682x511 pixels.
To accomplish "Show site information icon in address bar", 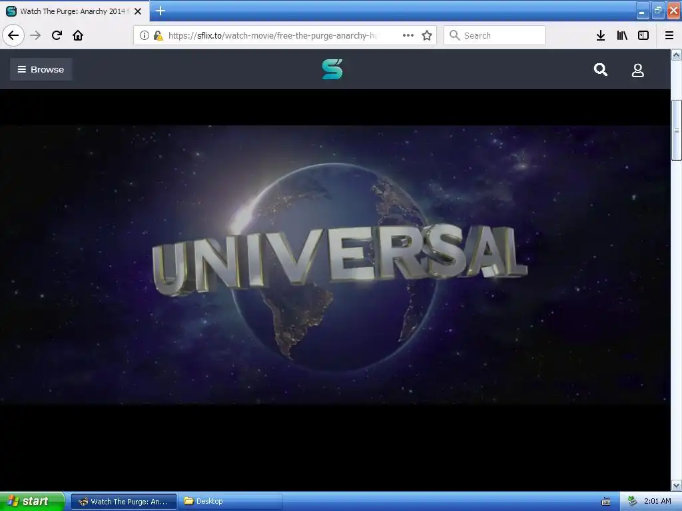I will point(145,35).
